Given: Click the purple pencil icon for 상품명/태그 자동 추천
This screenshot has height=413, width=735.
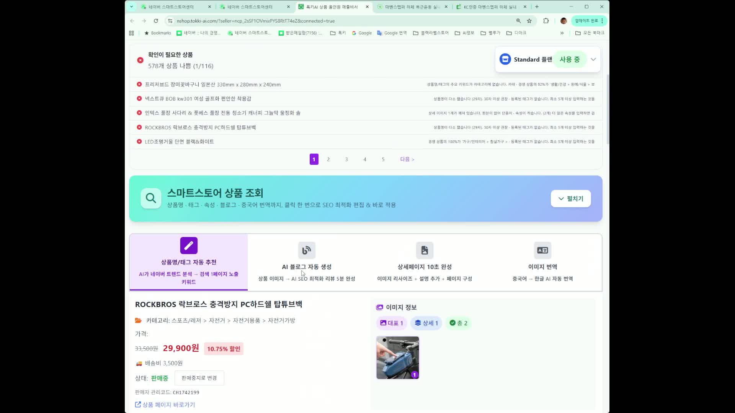Looking at the screenshot, I should pos(189,246).
